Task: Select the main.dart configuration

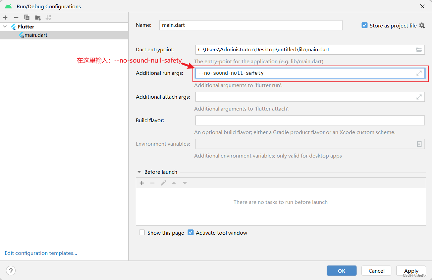Action: pyautogui.click(x=36, y=35)
